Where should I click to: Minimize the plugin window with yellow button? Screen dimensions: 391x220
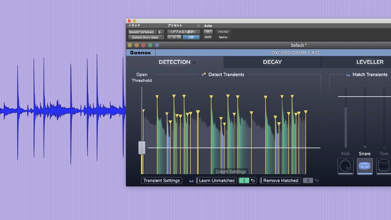click(x=135, y=21)
